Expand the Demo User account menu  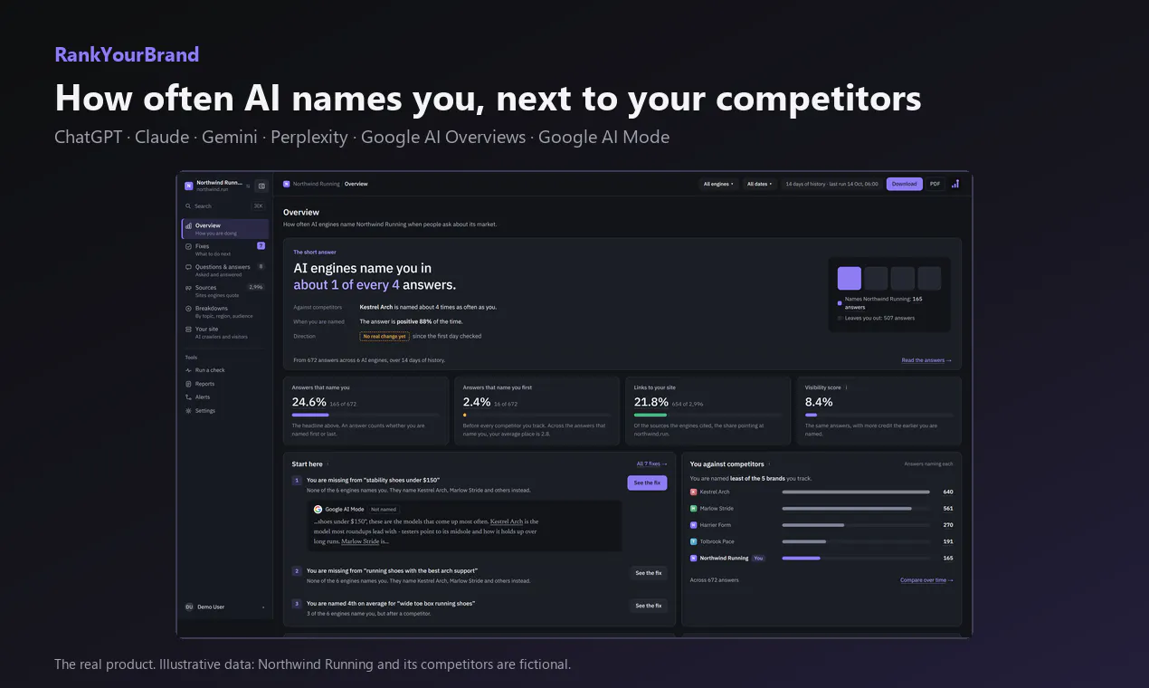(225, 607)
